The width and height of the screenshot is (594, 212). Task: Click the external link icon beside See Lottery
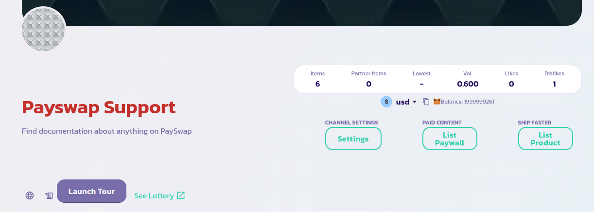[x=181, y=195]
